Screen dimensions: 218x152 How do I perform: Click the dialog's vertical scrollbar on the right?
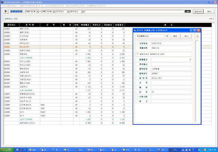click(x=197, y=81)
